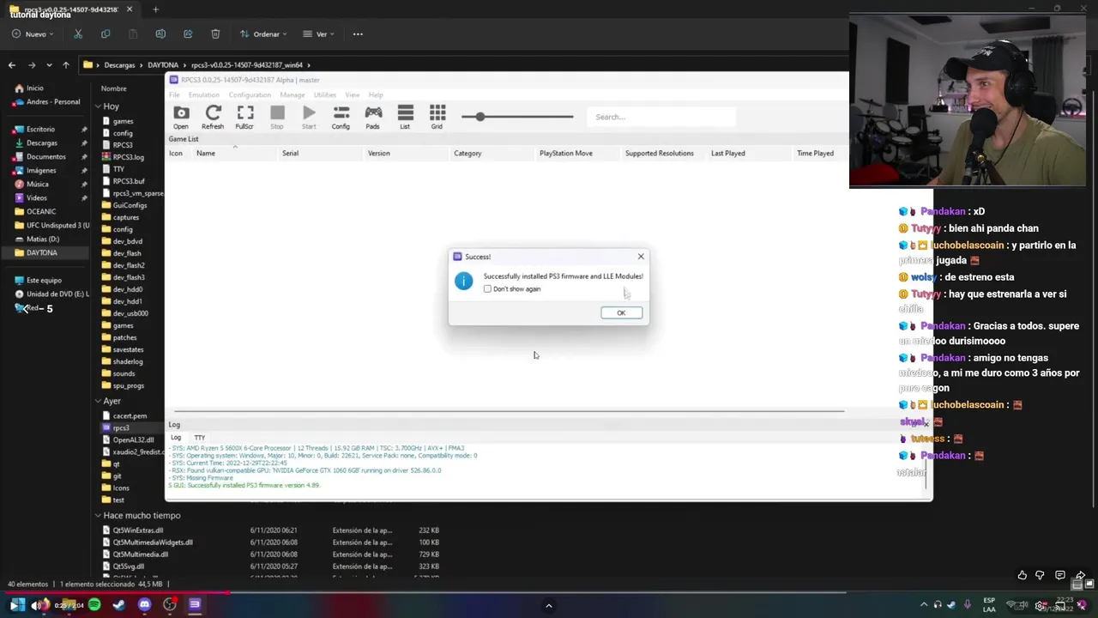Screen dimensions: 1098x618
Task: Close the Success dialog with X
Action: (x=641, y=257)
